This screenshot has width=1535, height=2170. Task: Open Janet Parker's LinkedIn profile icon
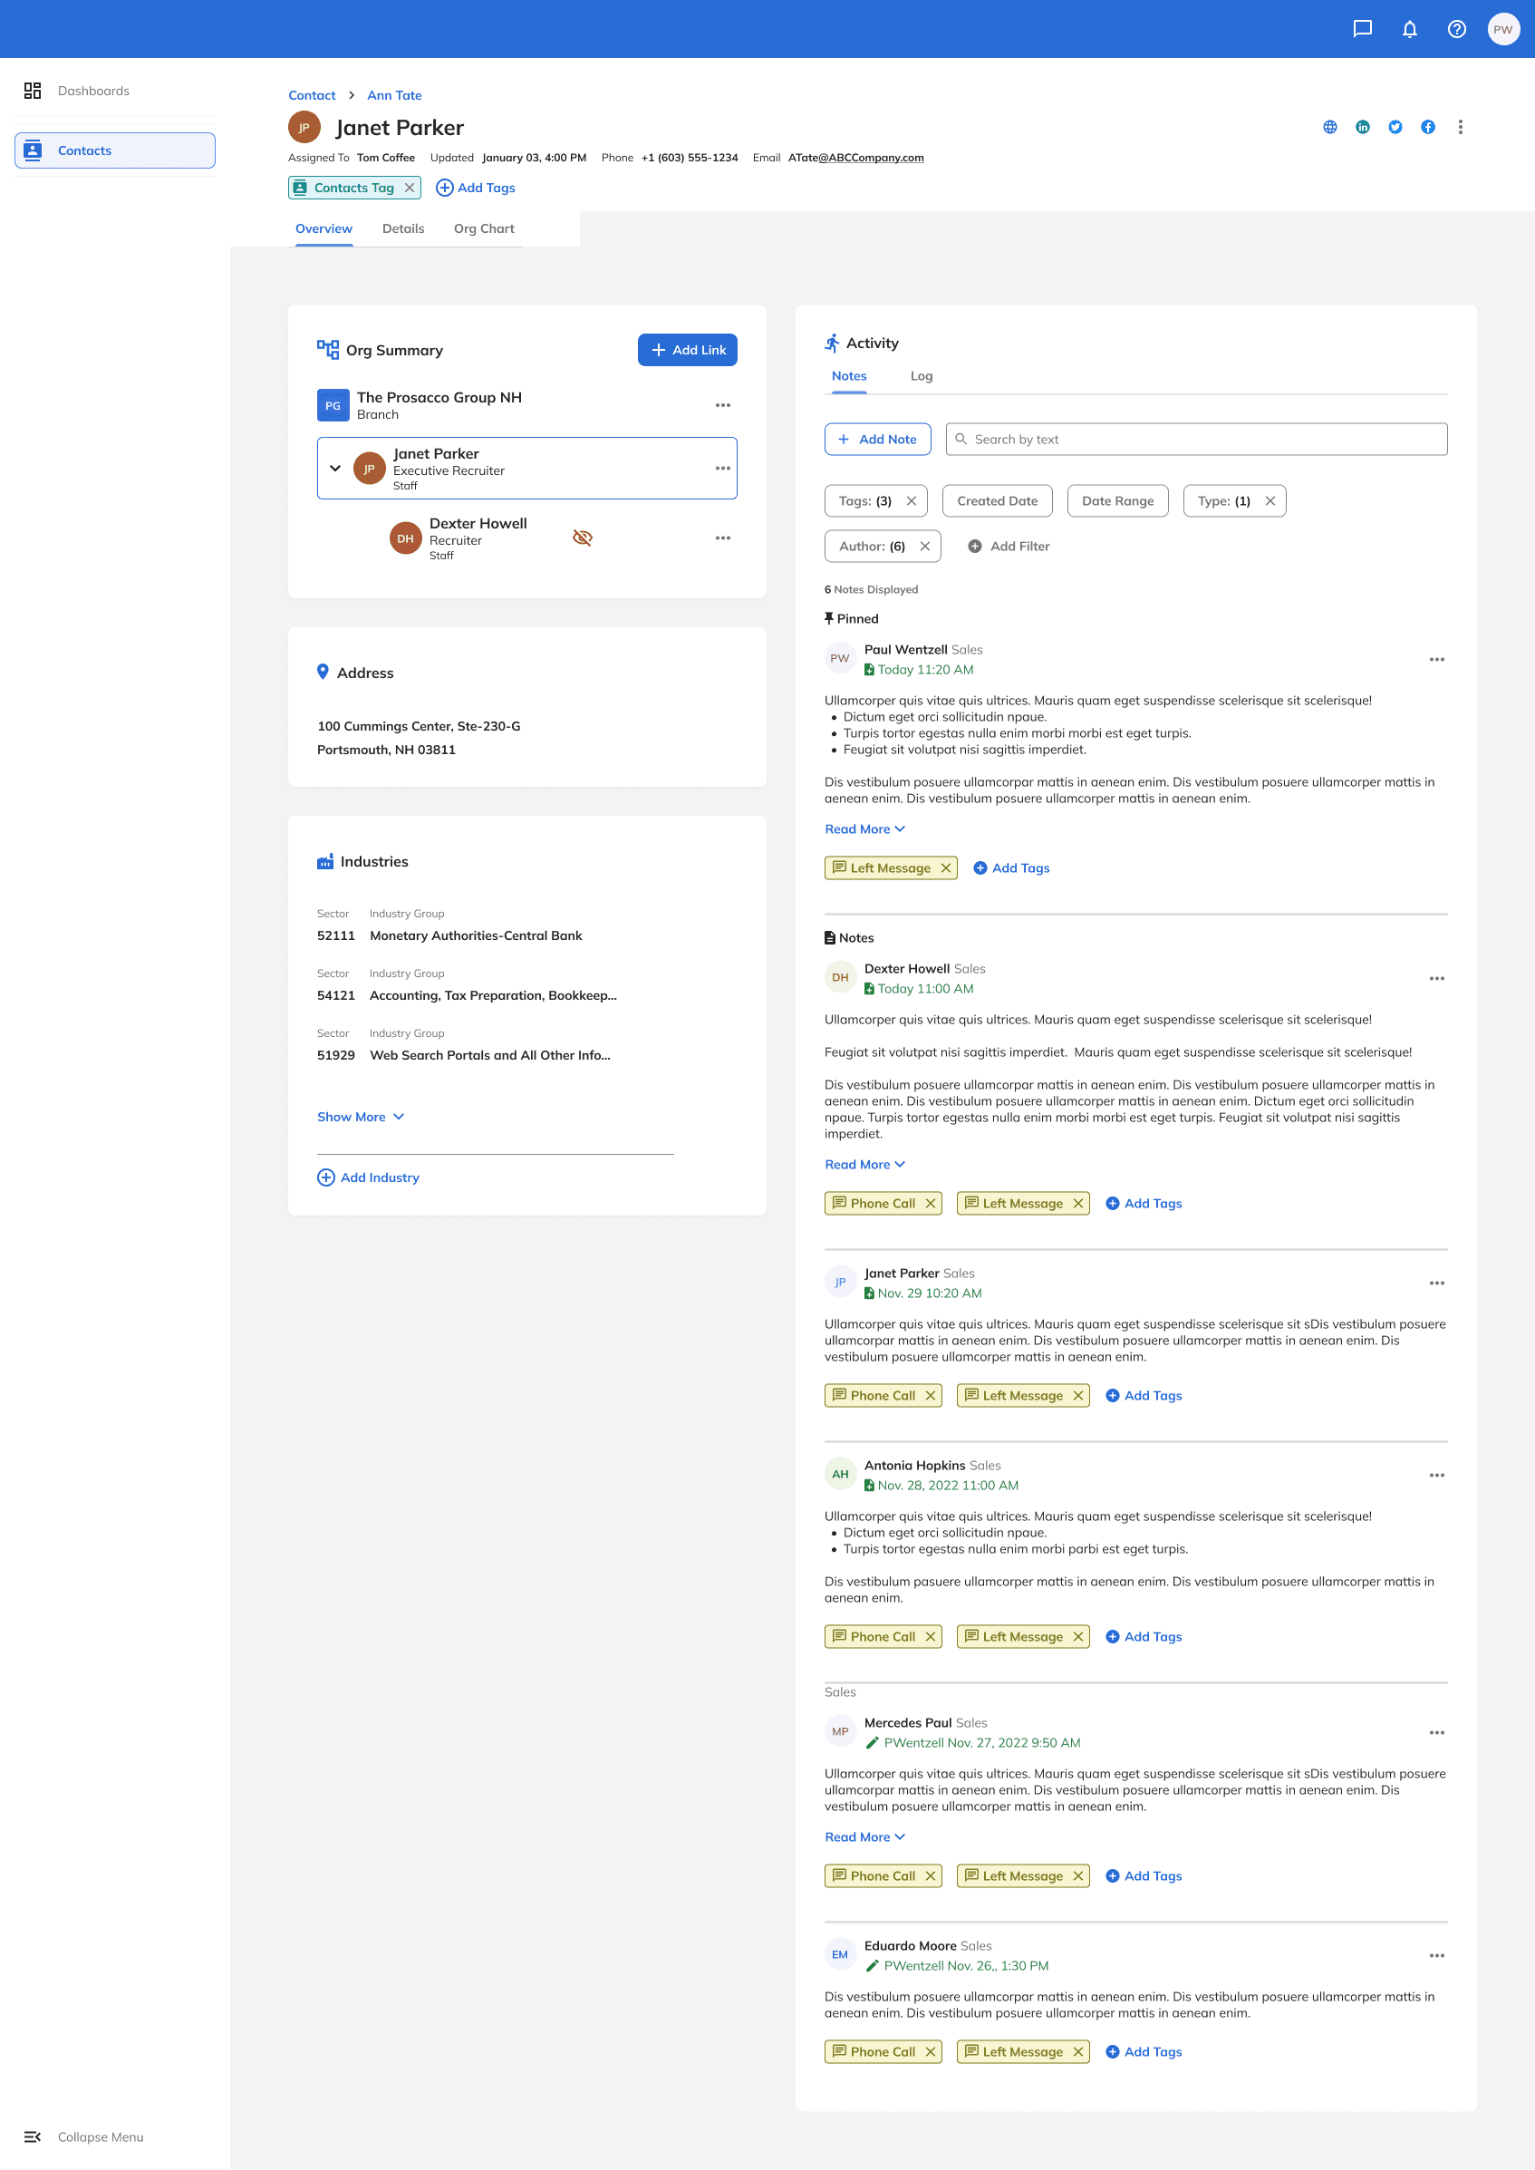point(1362,127)
